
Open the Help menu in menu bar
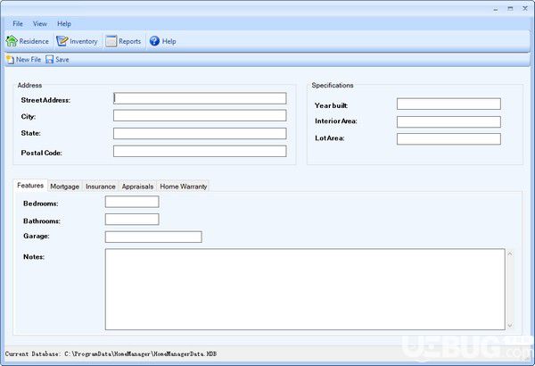64,23
